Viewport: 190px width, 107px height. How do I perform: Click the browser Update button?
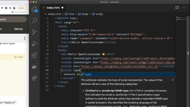pos(22,8)
